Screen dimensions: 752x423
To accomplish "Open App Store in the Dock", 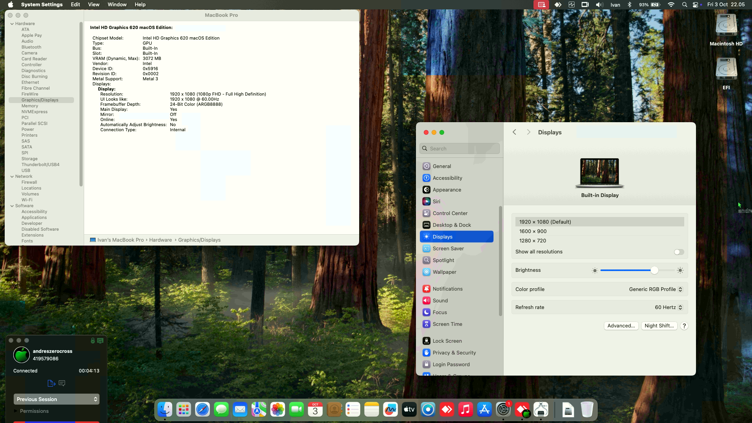I will [484, 410].
